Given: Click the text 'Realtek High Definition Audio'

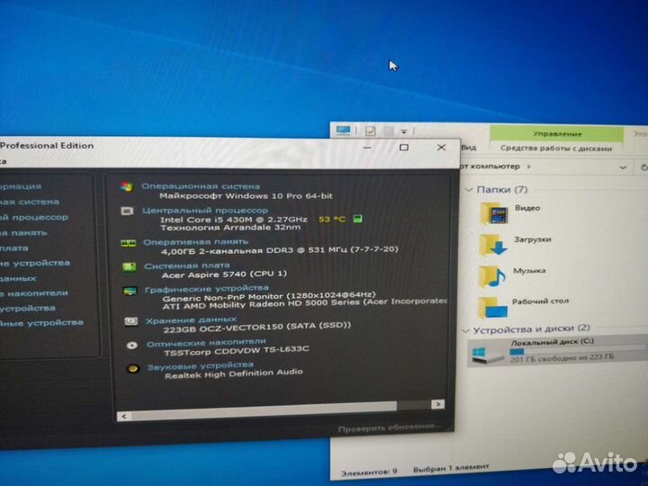Looking at the screenshot, I should click(234, 373).
